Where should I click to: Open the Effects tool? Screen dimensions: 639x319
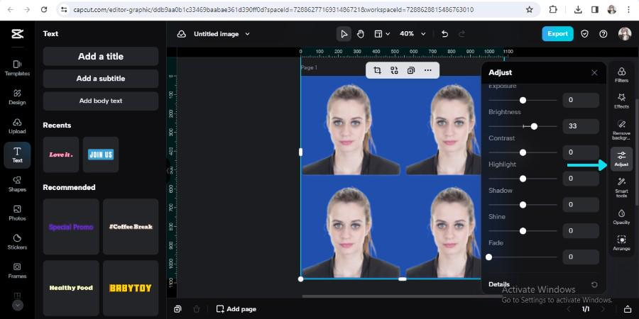point(621,101)
